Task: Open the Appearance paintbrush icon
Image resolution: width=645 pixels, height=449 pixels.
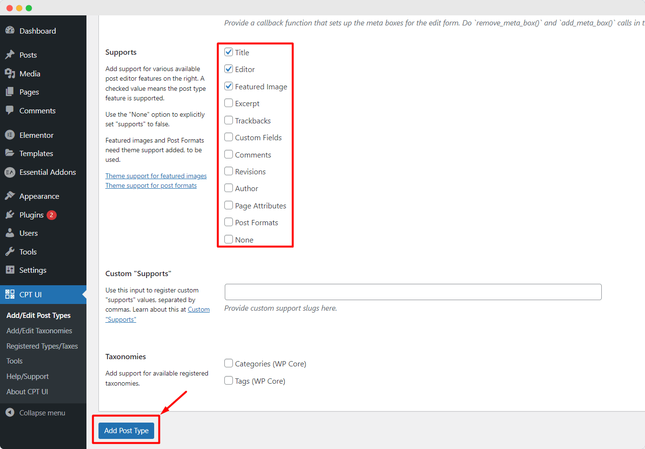Action: tap(11, 196)
